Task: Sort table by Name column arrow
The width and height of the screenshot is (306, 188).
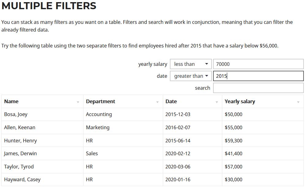Action: pyautogui.click(x=78, y=102)
